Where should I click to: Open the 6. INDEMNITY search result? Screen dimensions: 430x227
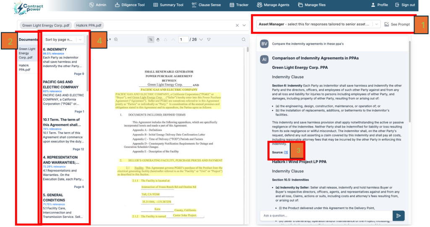click(55, 50)
